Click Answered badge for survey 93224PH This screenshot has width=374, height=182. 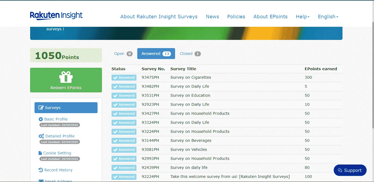124,132
